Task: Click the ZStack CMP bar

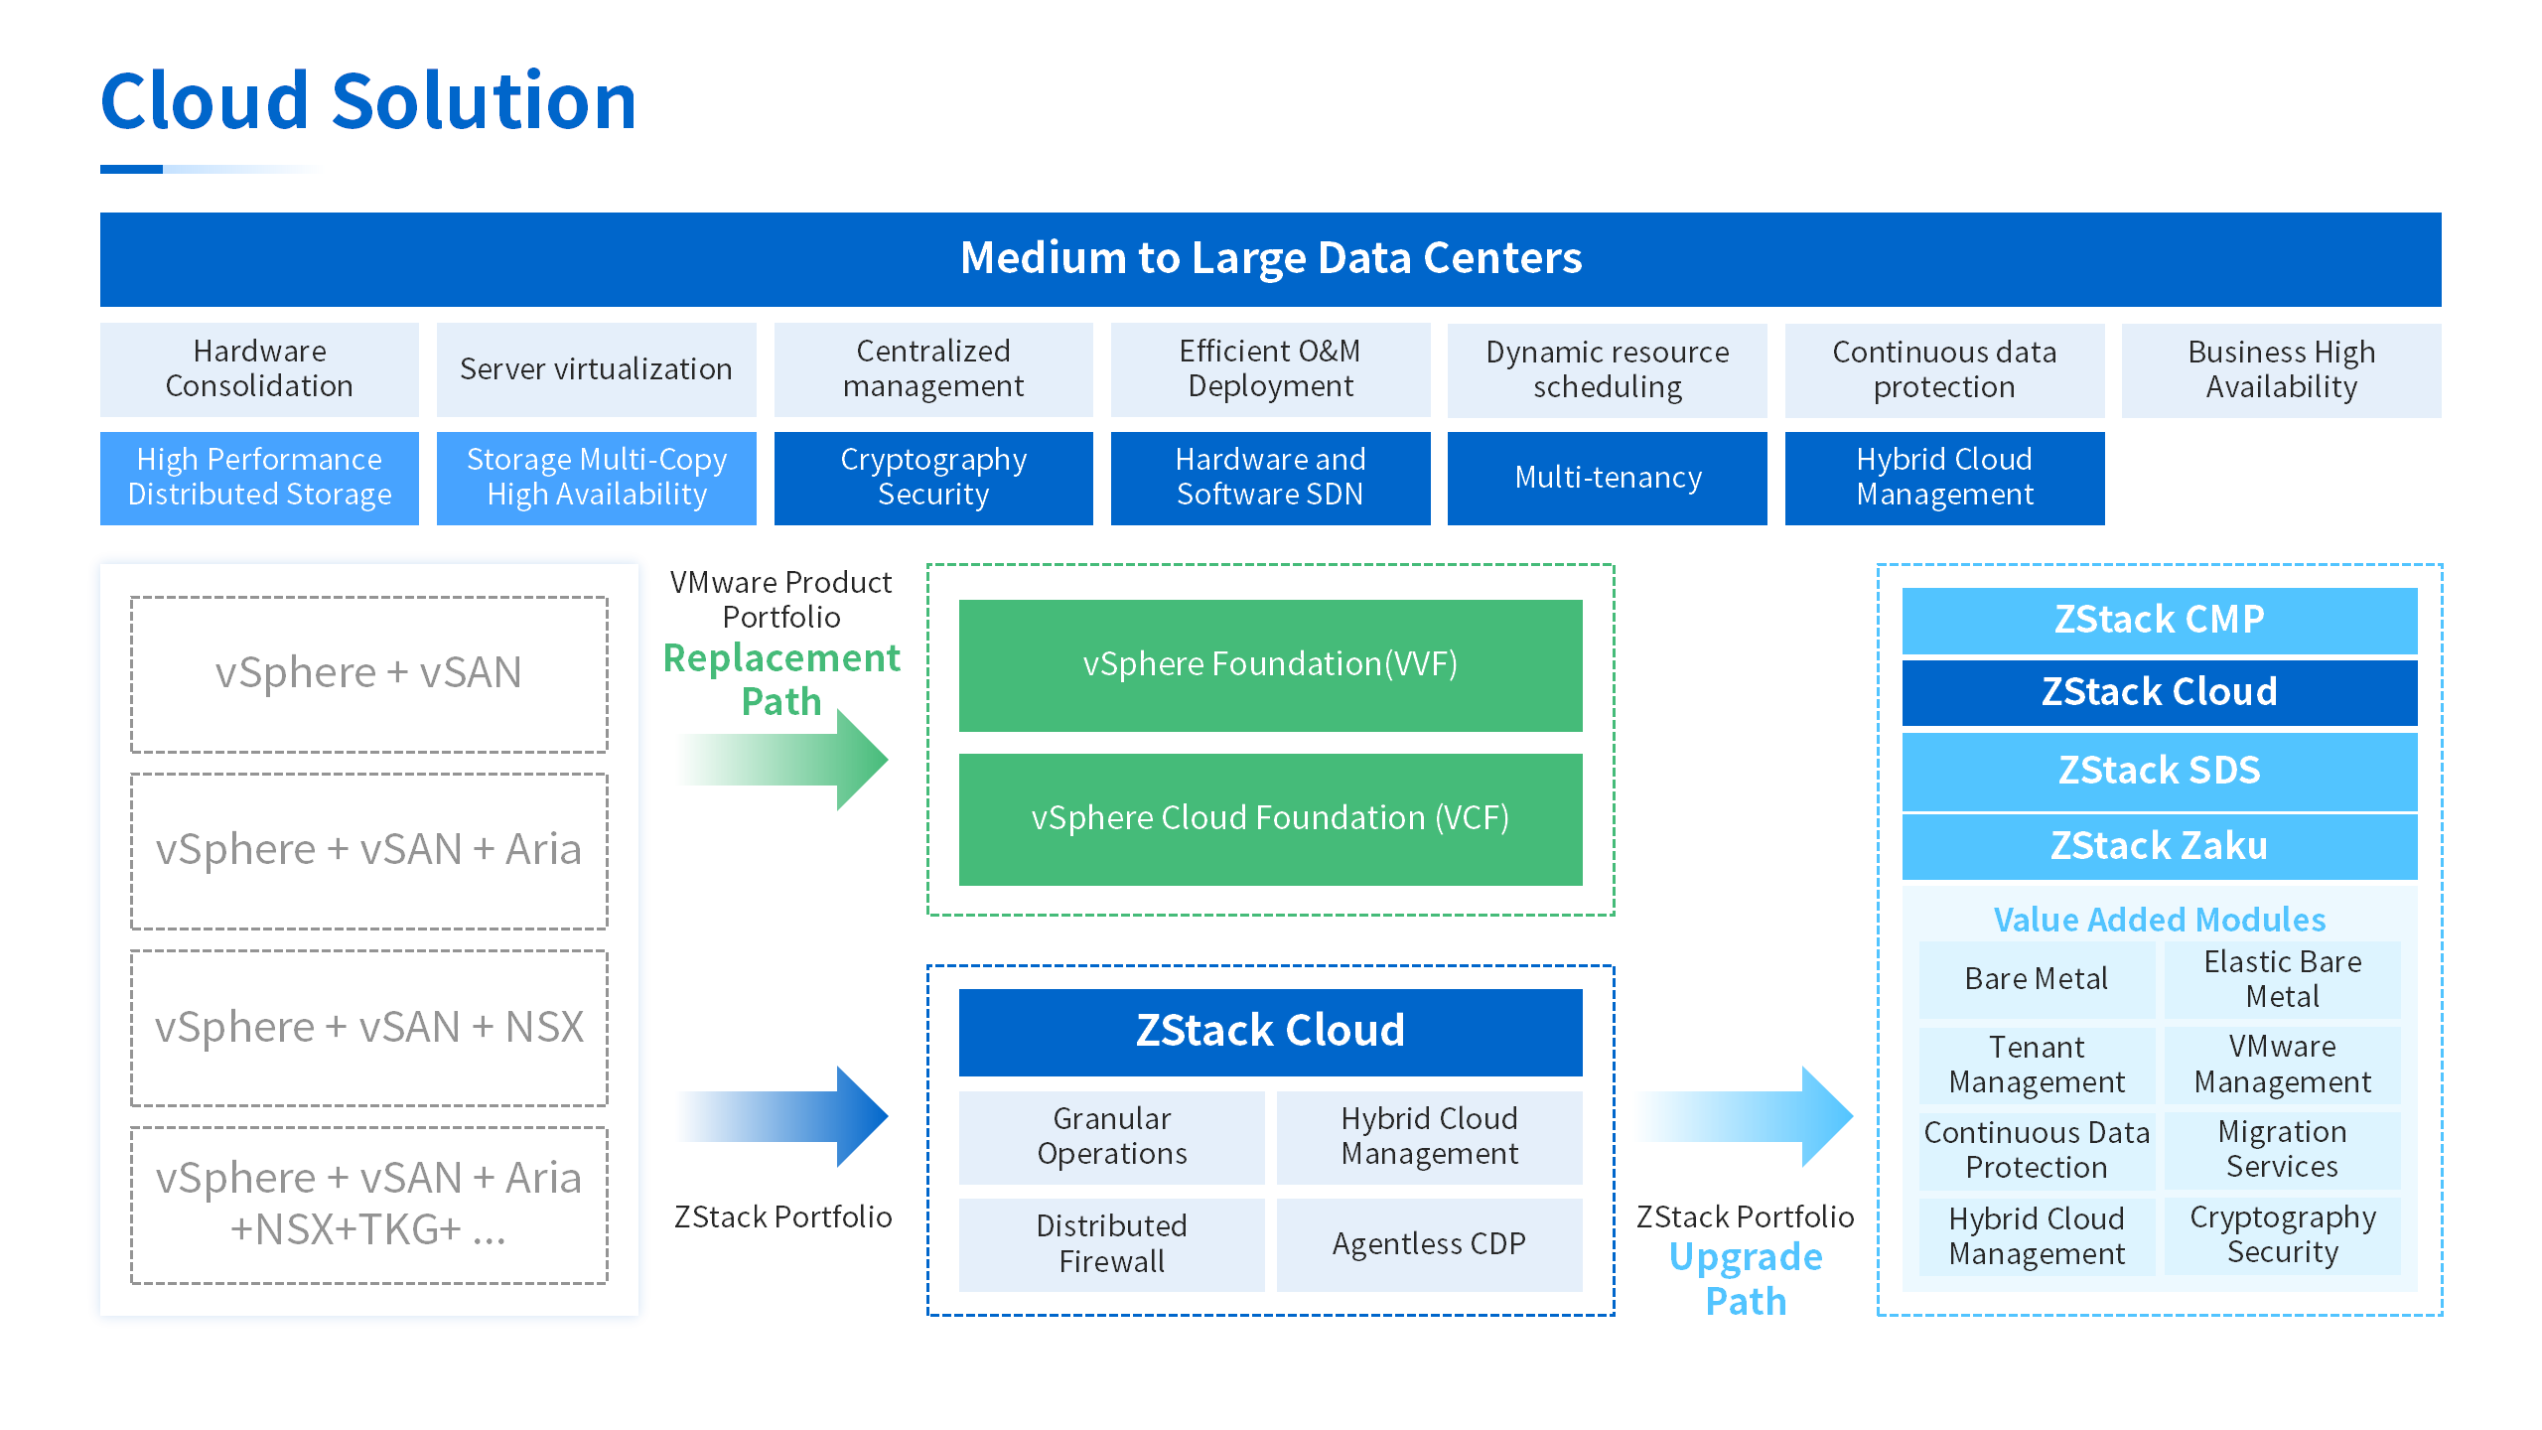Action: [2160, 621]
